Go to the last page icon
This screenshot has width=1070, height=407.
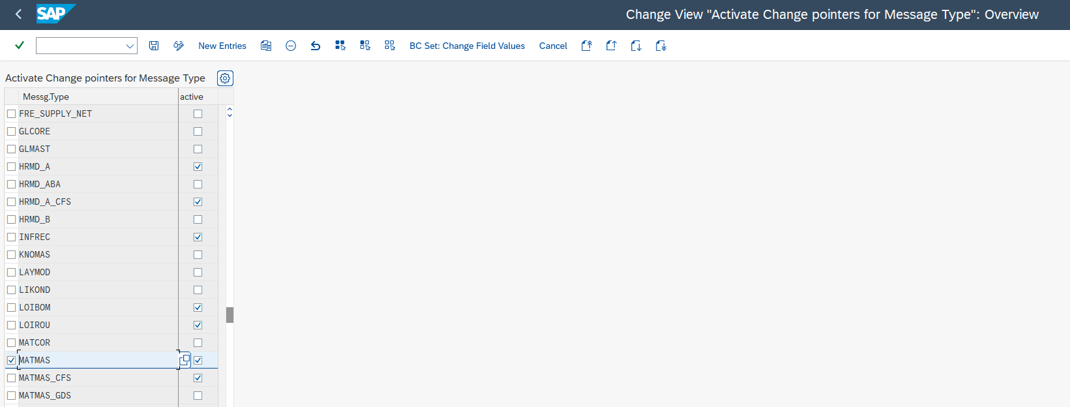(661, 46)
